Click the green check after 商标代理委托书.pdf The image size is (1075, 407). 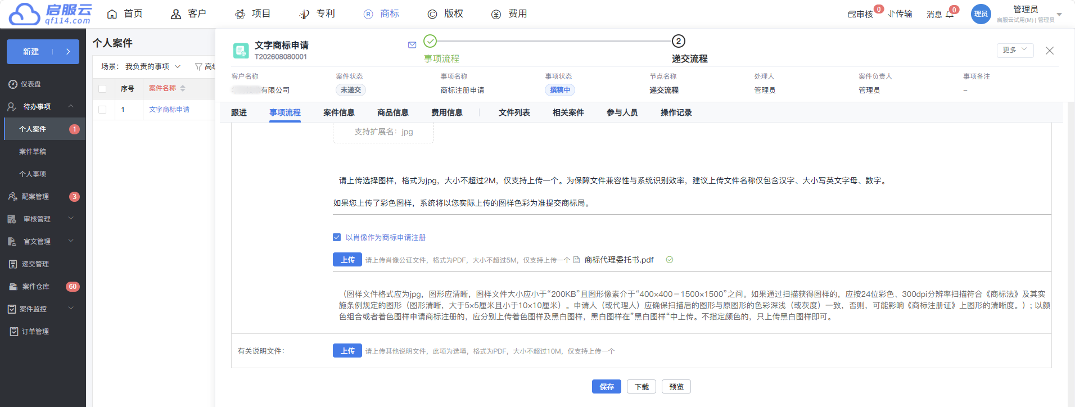pyautogui.click(x=670, y=260)
